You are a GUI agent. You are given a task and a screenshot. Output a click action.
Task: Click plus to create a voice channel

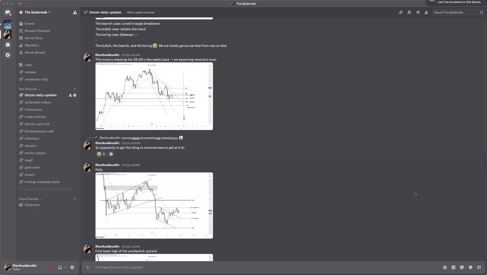pyautogui.click(x=75, y=199)
